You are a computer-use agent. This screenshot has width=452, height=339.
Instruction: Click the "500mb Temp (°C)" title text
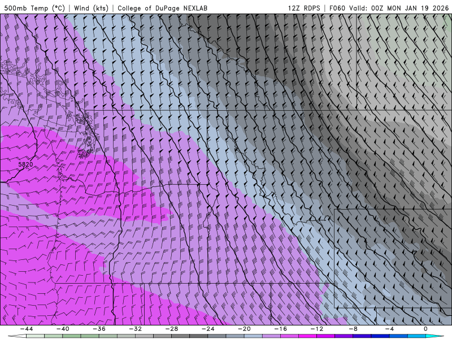[34, 8]
